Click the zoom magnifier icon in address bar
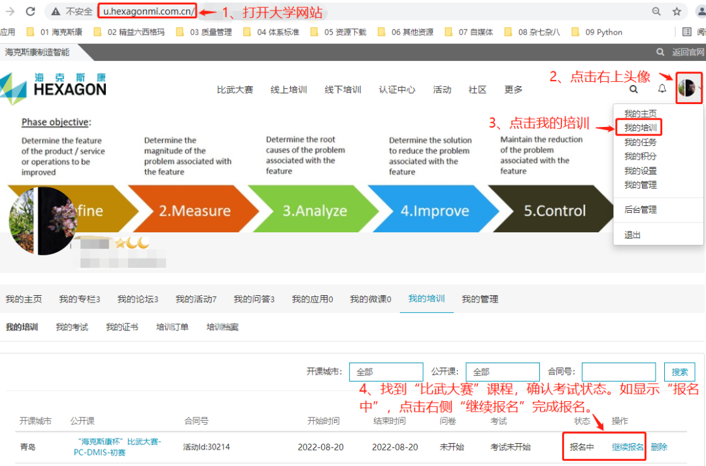Image resolution: width=706 pixels, height=466 pixels. pyautogui.click(x=656, y=11)
